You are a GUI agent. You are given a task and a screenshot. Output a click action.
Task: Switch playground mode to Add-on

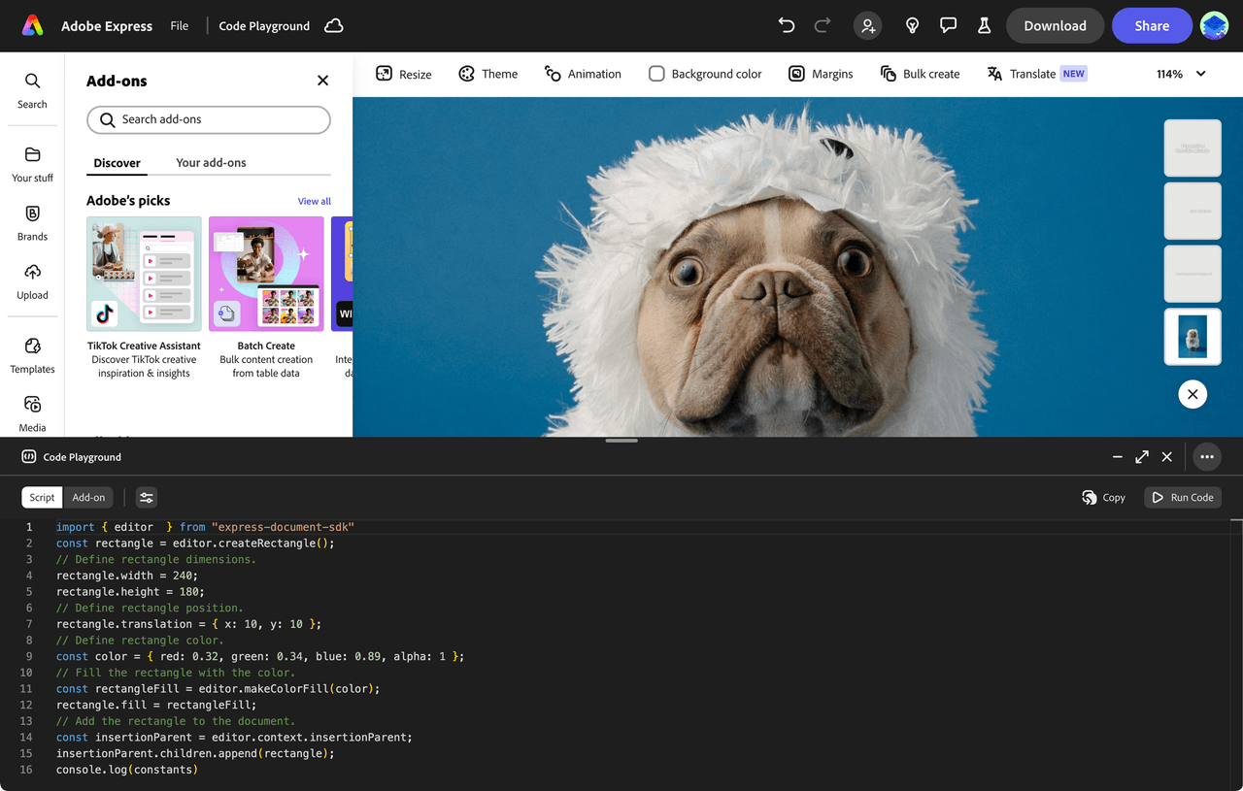88,498
